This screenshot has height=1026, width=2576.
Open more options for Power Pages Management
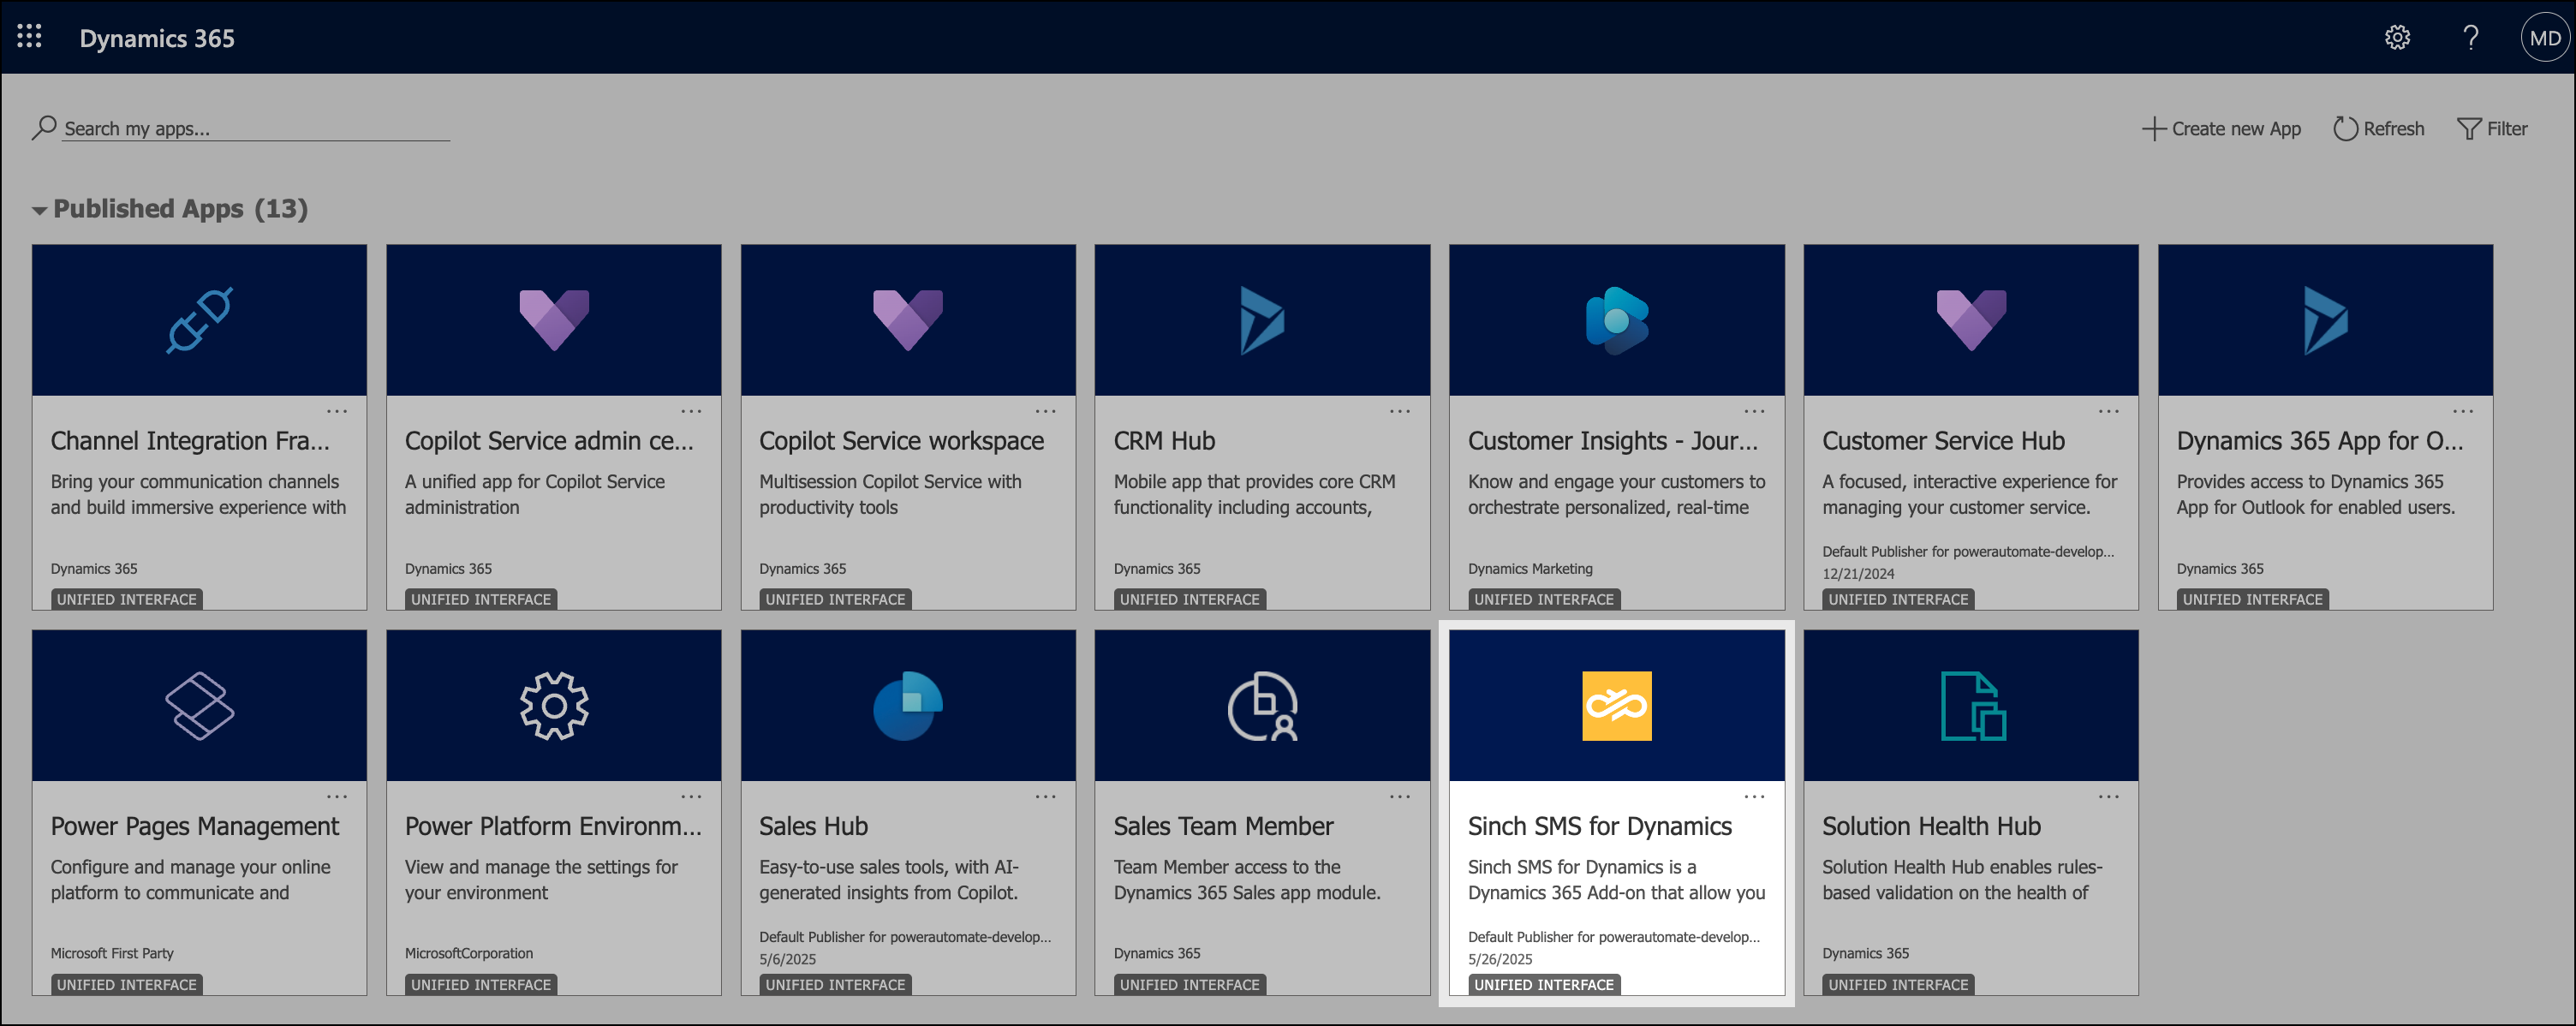pyautogui.click(x=337, y=797)
